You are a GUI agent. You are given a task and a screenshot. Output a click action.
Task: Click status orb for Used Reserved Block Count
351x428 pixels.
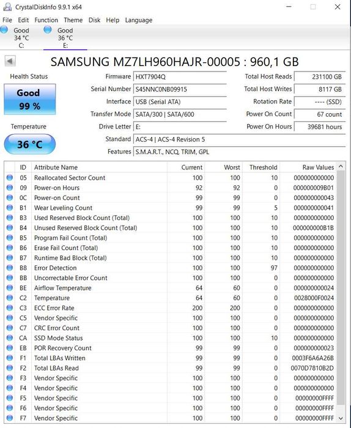[x=10, y=218]
